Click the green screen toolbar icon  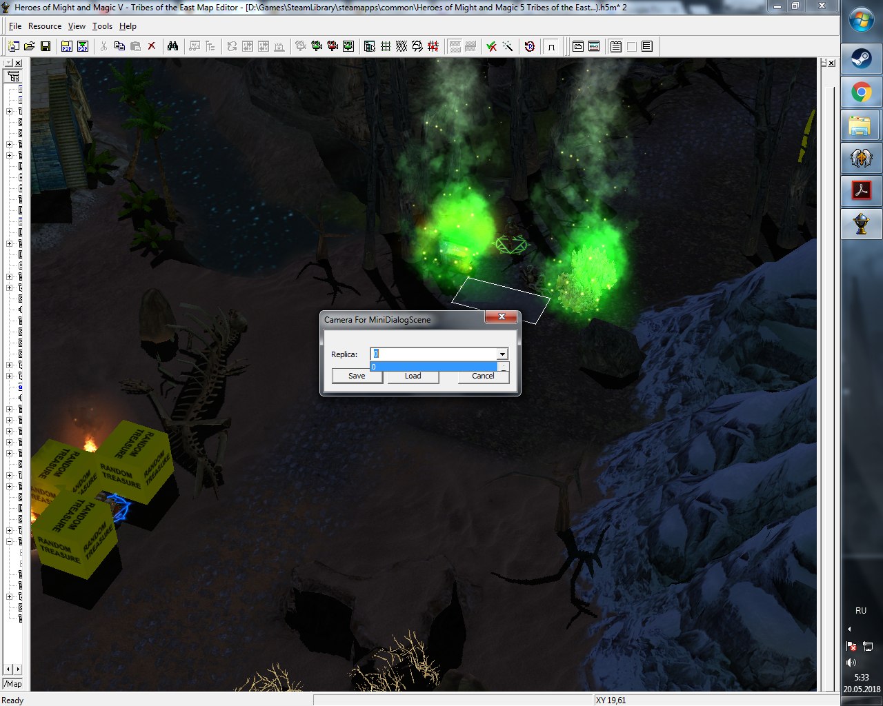pos(348,46)
